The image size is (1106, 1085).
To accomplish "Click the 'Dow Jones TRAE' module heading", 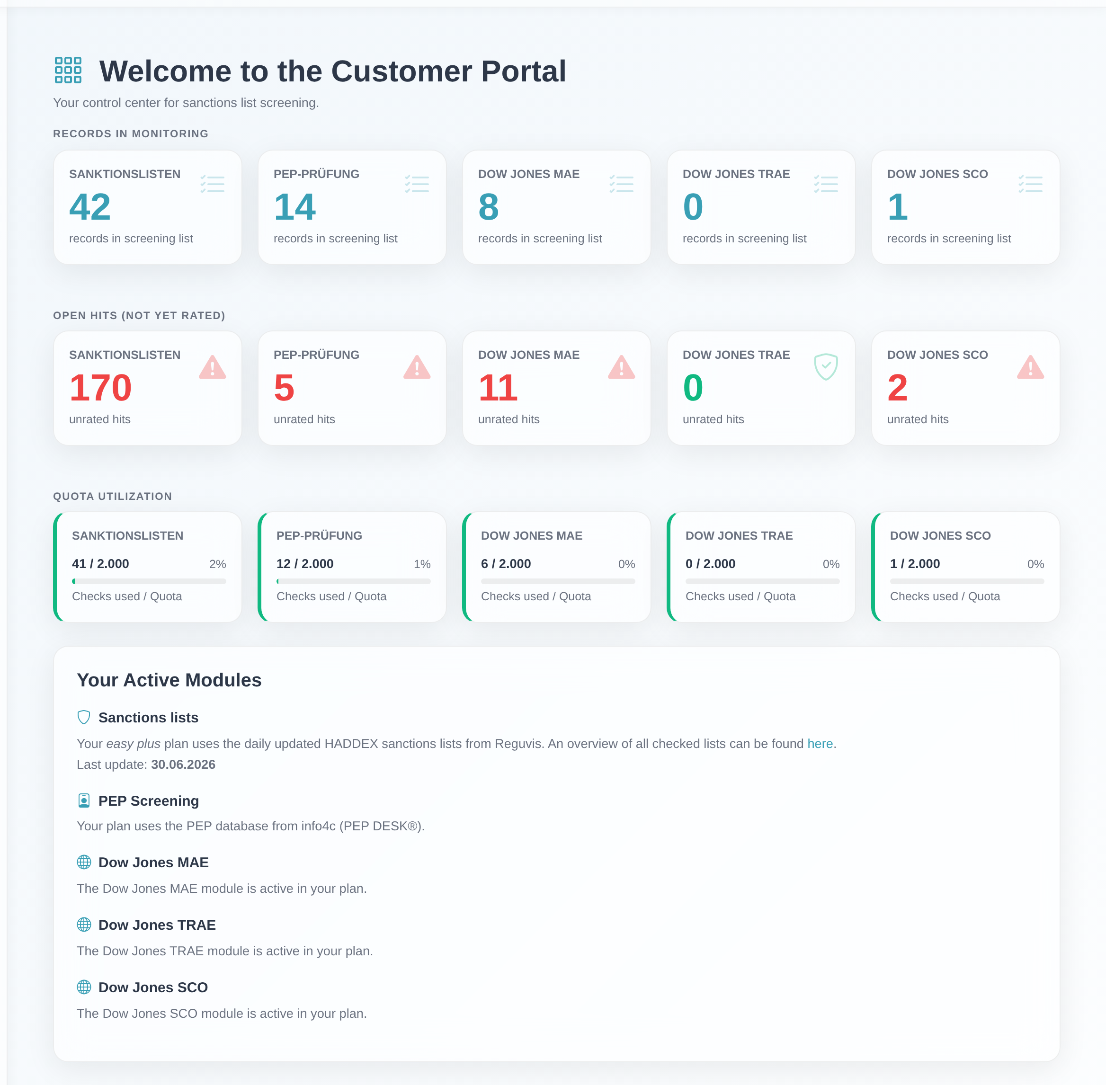I will point(157,925).
